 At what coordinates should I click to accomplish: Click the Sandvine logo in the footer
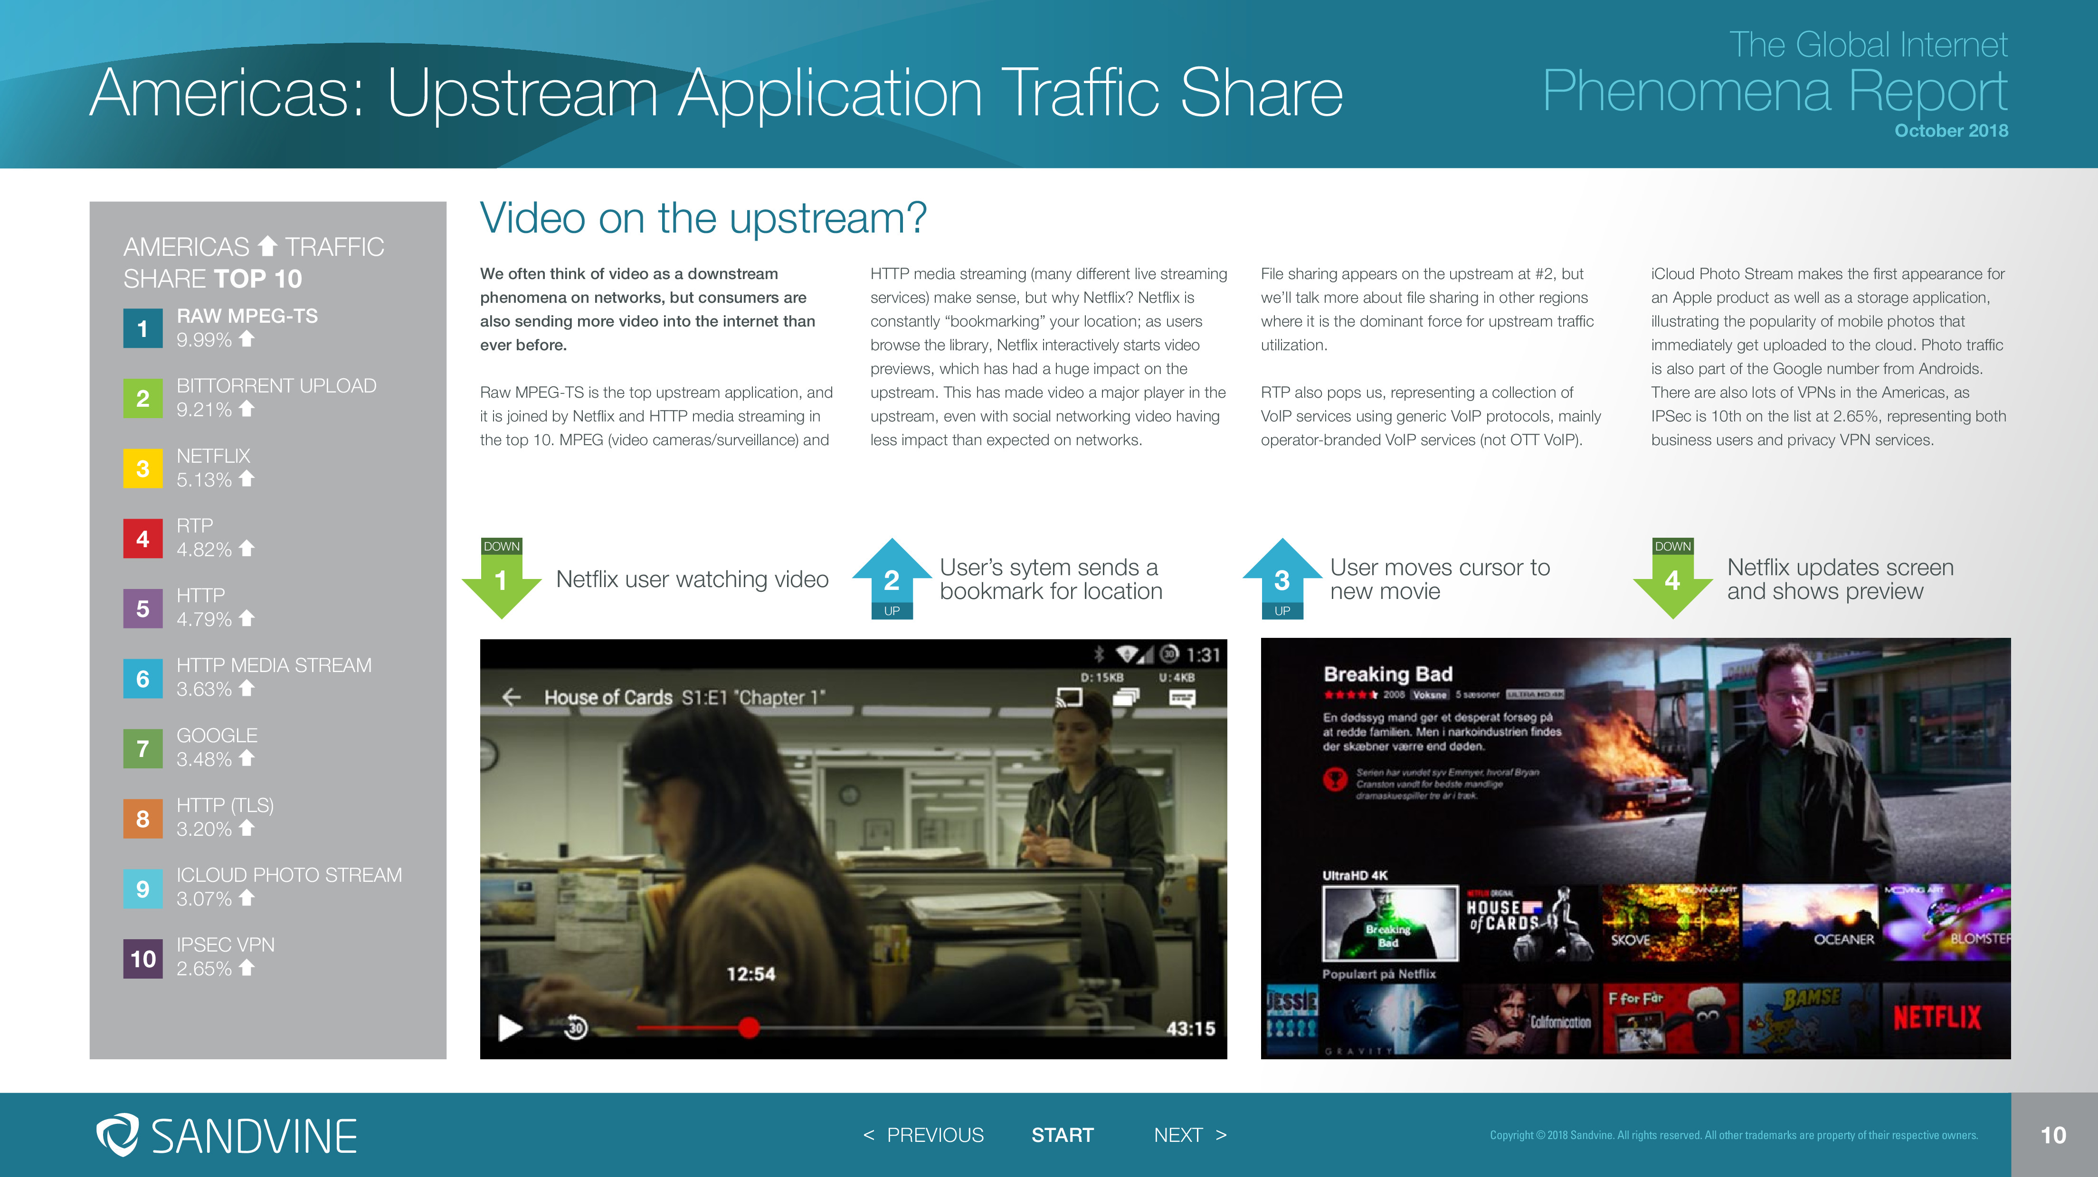[227, 1135]
